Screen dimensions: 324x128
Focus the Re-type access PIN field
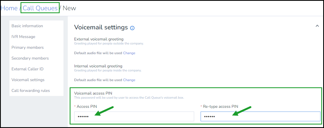click(x=261, y=116)
